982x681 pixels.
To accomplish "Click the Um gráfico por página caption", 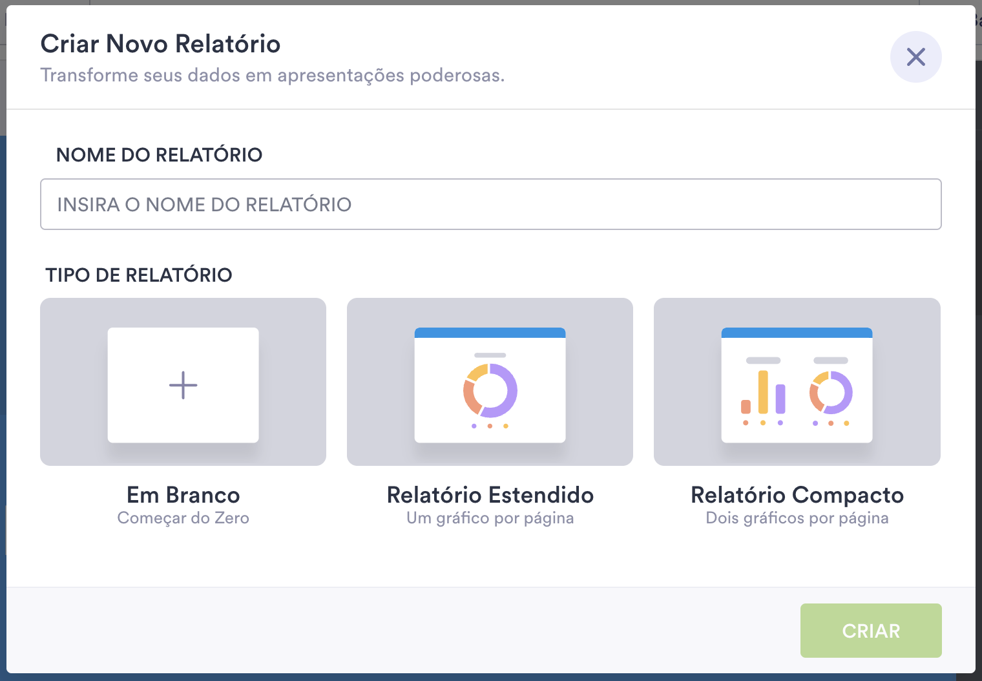I will [x=490, y=518].
